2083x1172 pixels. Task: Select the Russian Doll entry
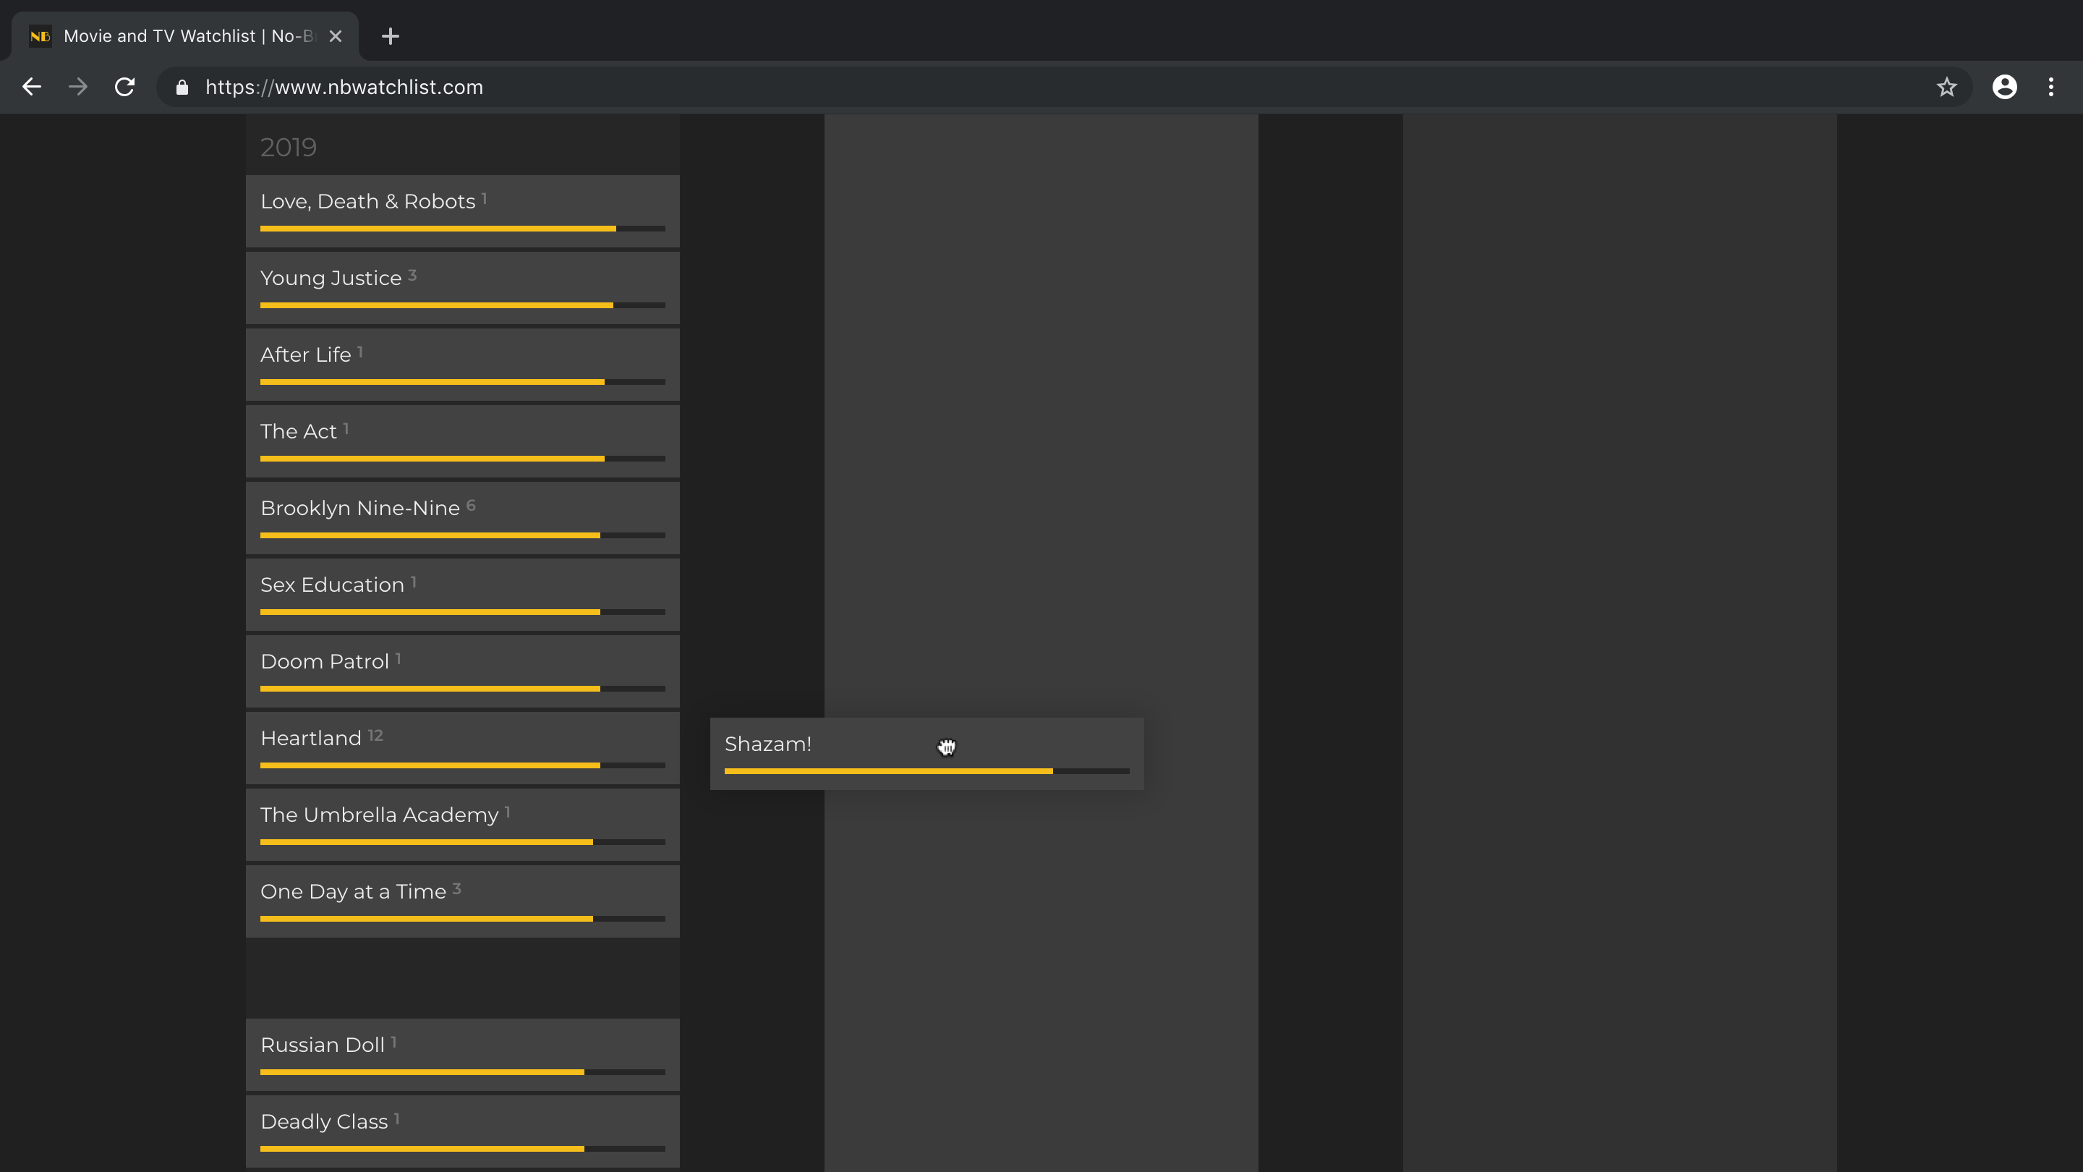click(463, 1054)
